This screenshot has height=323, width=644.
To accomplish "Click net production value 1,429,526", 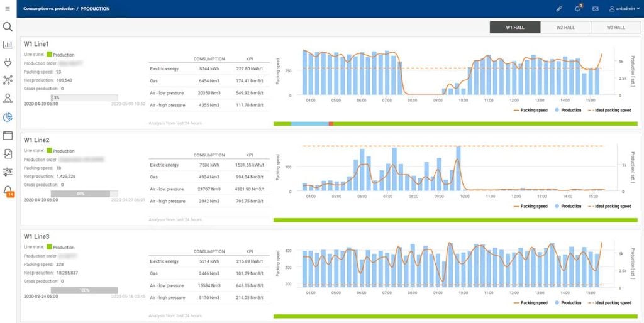I will pyautogui.click(x=66, y=176).
